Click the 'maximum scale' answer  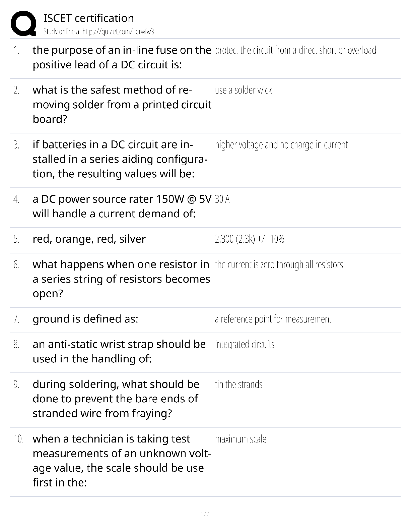click(241, 439)
